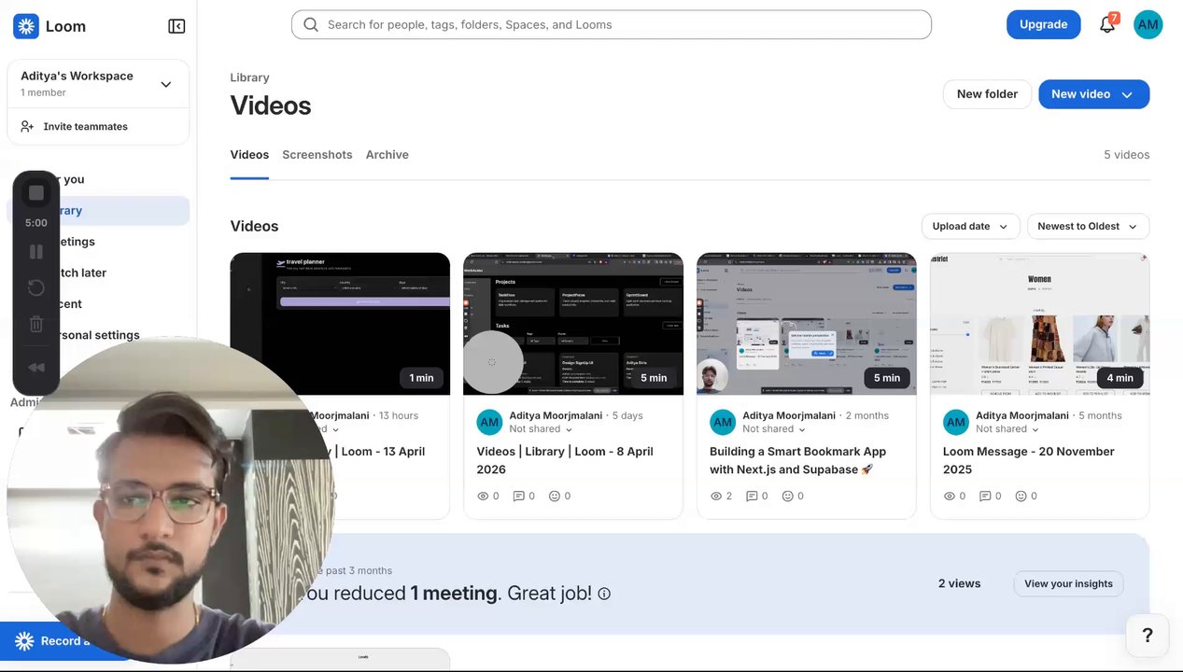Image resolution: width=1183 pixels, height=672 pixels.
Task: Expand Not shared on Smart Bookmark App video
Action: coord(774,429)
